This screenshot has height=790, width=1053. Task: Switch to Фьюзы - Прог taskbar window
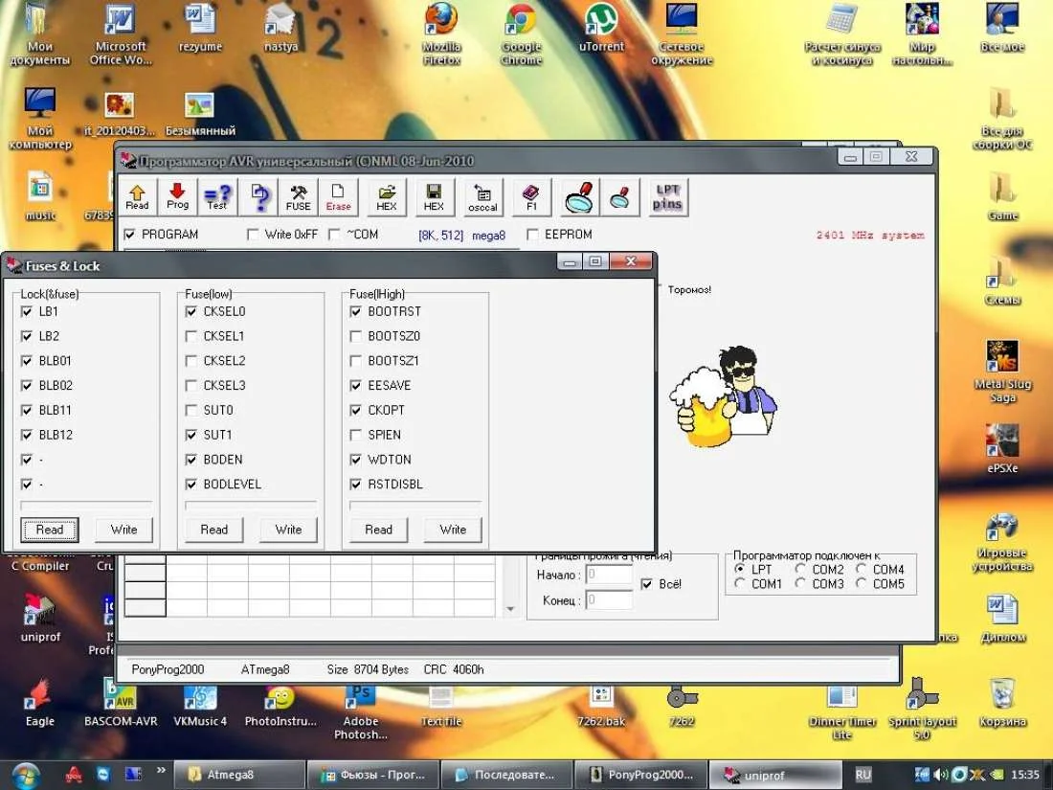(x=371, y=775)
